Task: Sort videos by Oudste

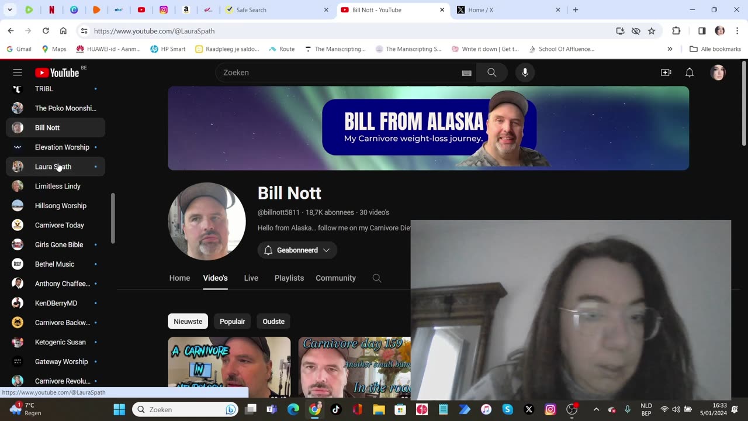Action: click(273, 322)
